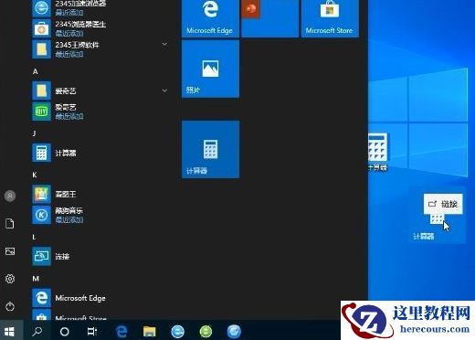Open the 照片 photos tile
Viewport: 475px width, 340px height.
210,69
